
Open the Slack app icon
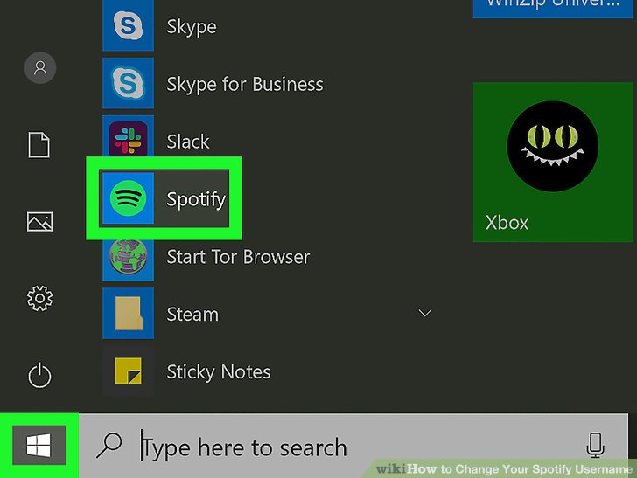click(x=128, y=138)
